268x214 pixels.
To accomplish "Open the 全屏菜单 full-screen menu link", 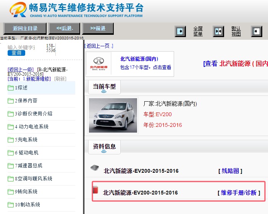I will pos(198,31).
